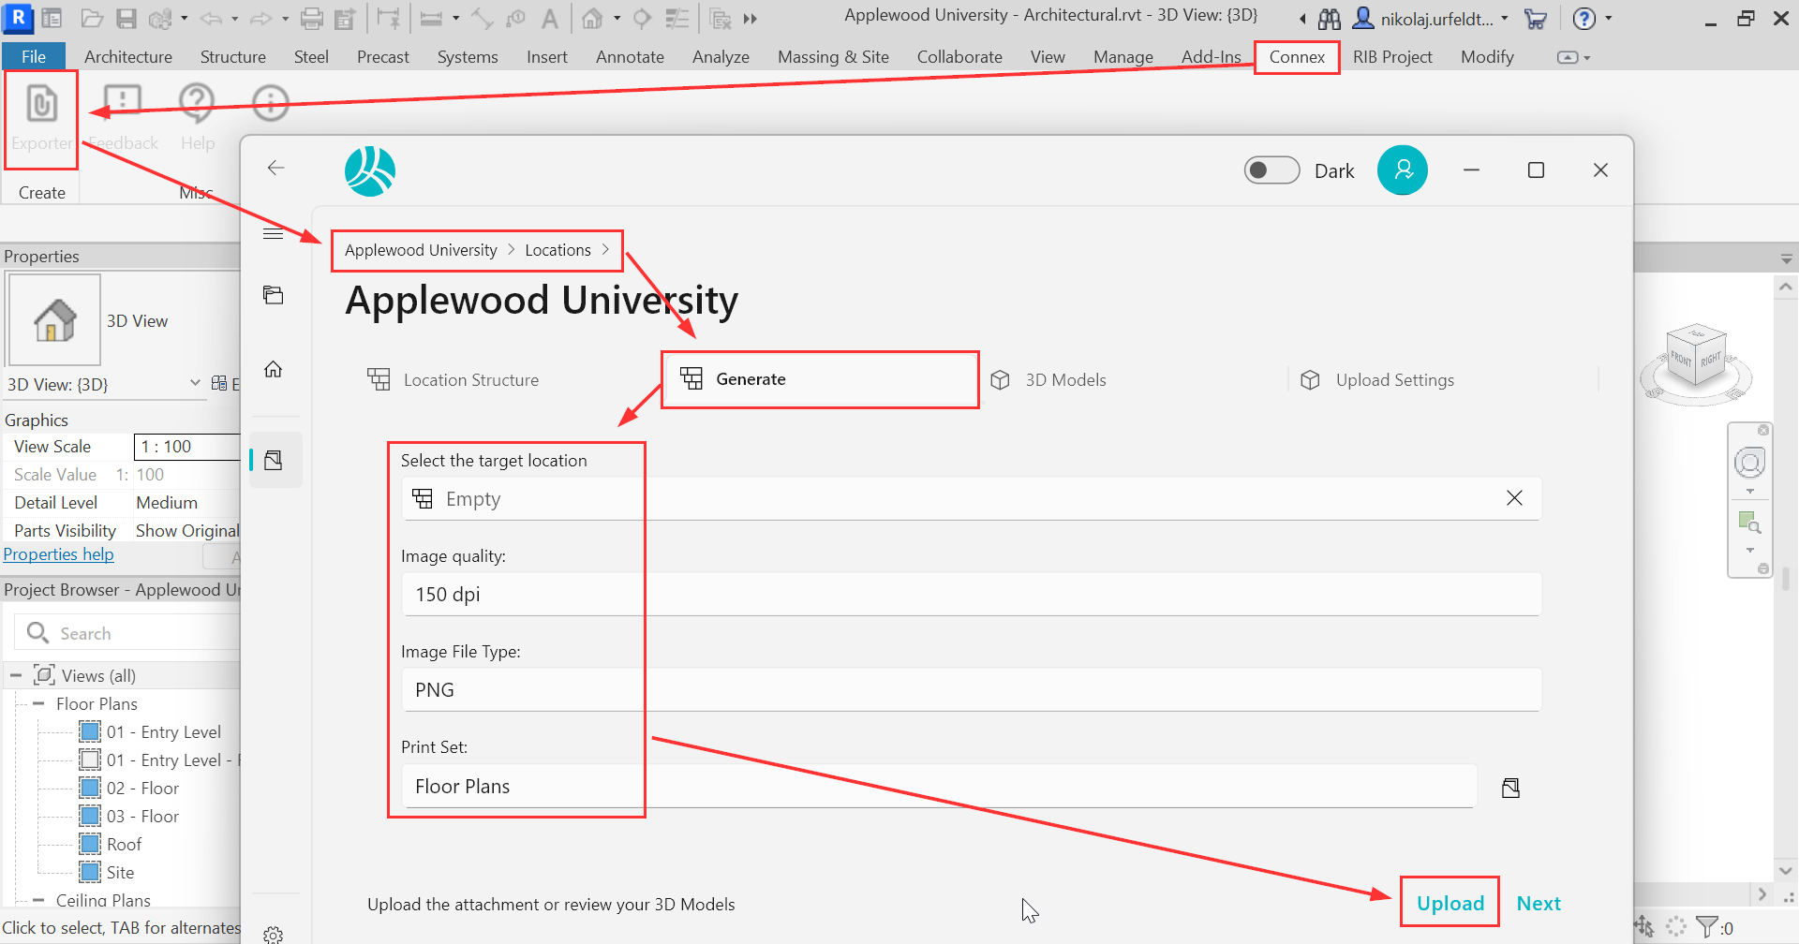1799x944 pixels.
Task: Click the Upload button
Action: tap(1450, 903)
